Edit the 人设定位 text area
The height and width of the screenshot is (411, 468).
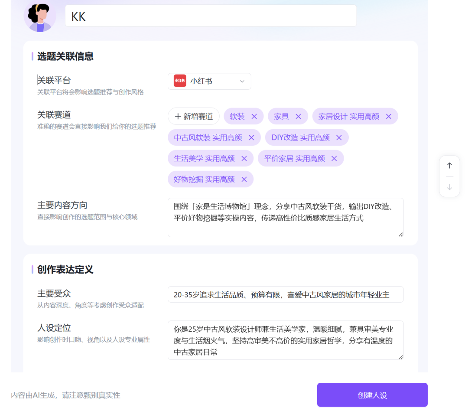pyautogui.click(x=286, y=340)
